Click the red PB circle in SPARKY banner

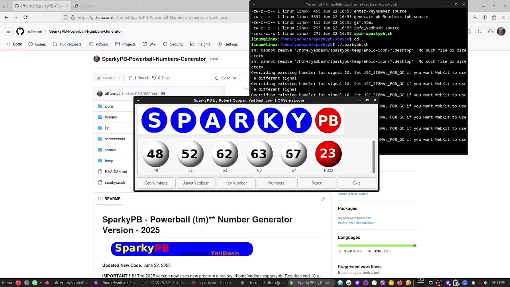pos(328,120)
